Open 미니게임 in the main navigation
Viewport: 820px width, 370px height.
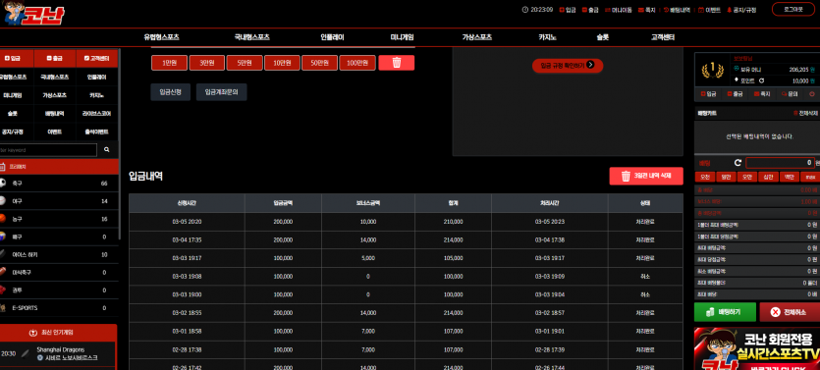point(403,37)
